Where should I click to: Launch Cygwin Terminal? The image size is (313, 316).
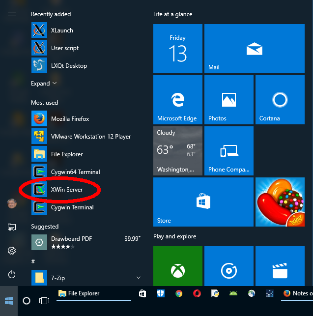point(86,207)
